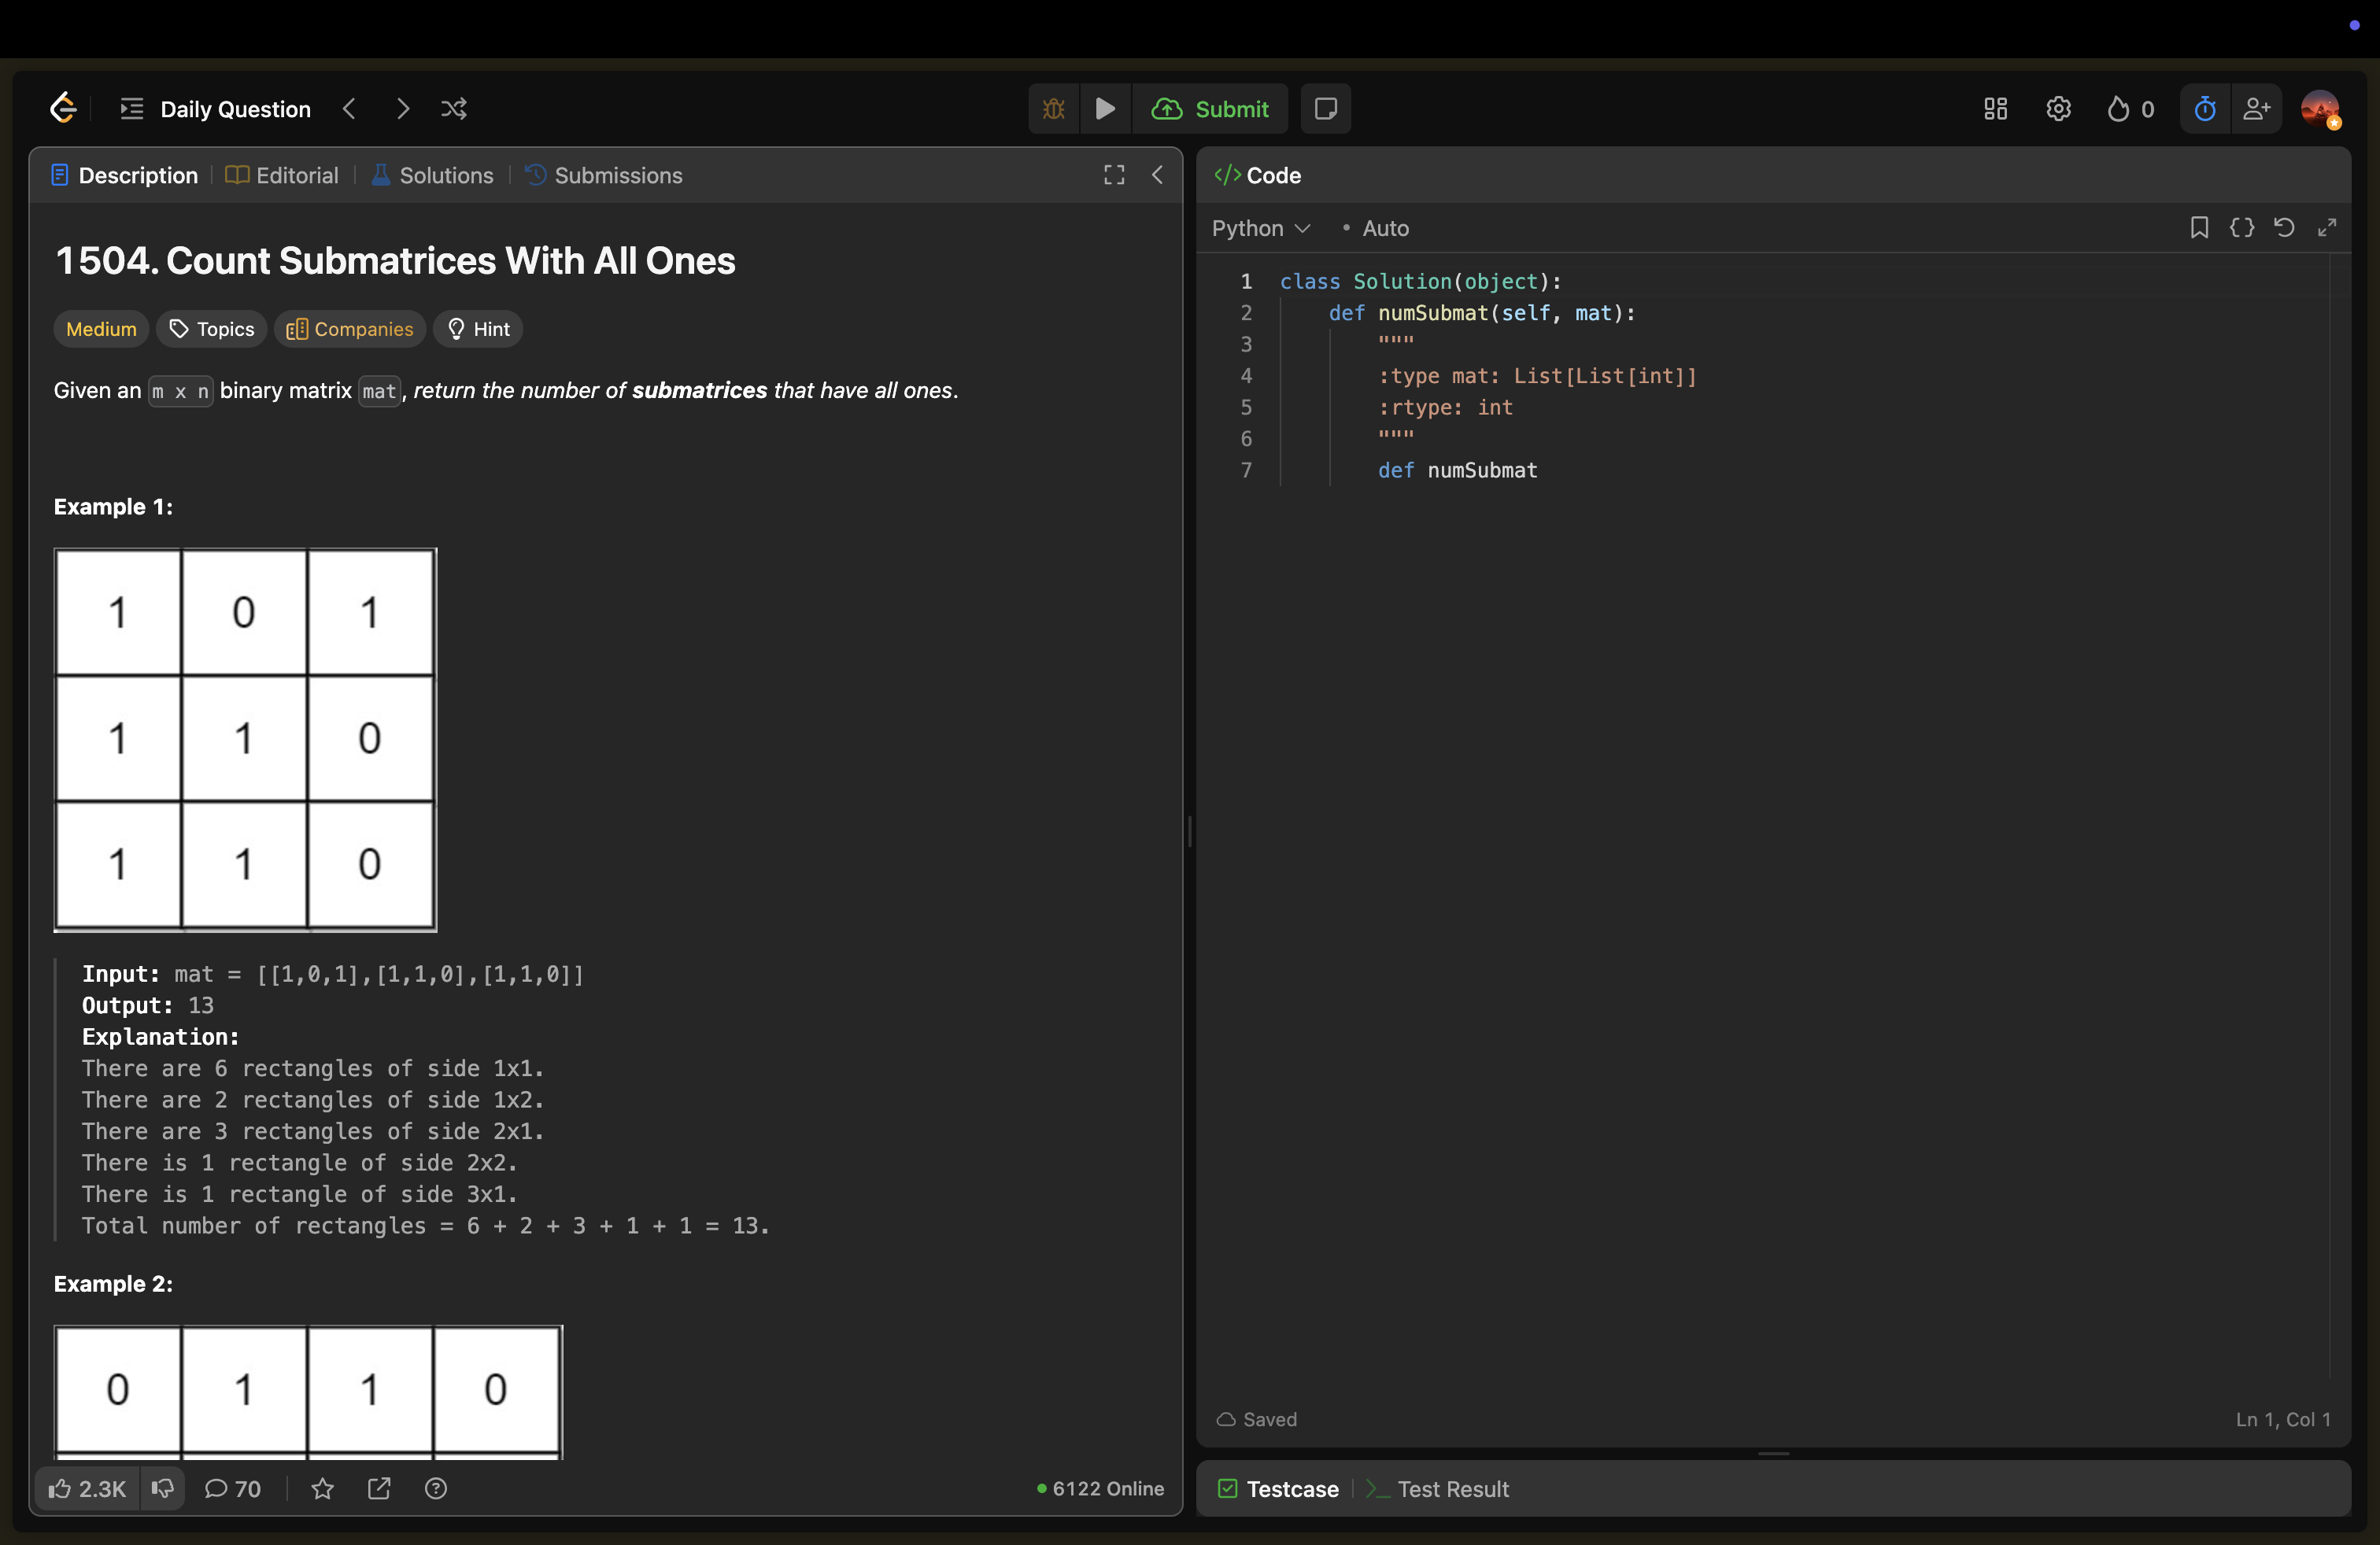Run code with the play button
Image resolution: width=2380 pixels, height=1545 pixels.
[x=1105, y=109]
